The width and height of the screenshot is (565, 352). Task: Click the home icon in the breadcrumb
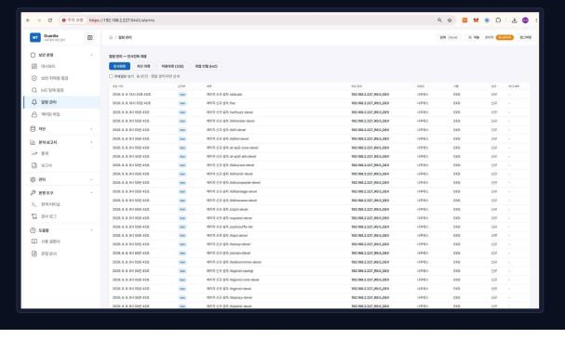pyautogui.click(x=111, y=37)
